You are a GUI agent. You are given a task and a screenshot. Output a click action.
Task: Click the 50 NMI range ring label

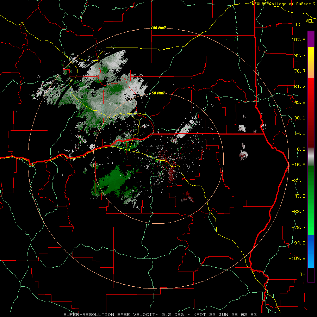pyautogui.click(x=158, y=93)
